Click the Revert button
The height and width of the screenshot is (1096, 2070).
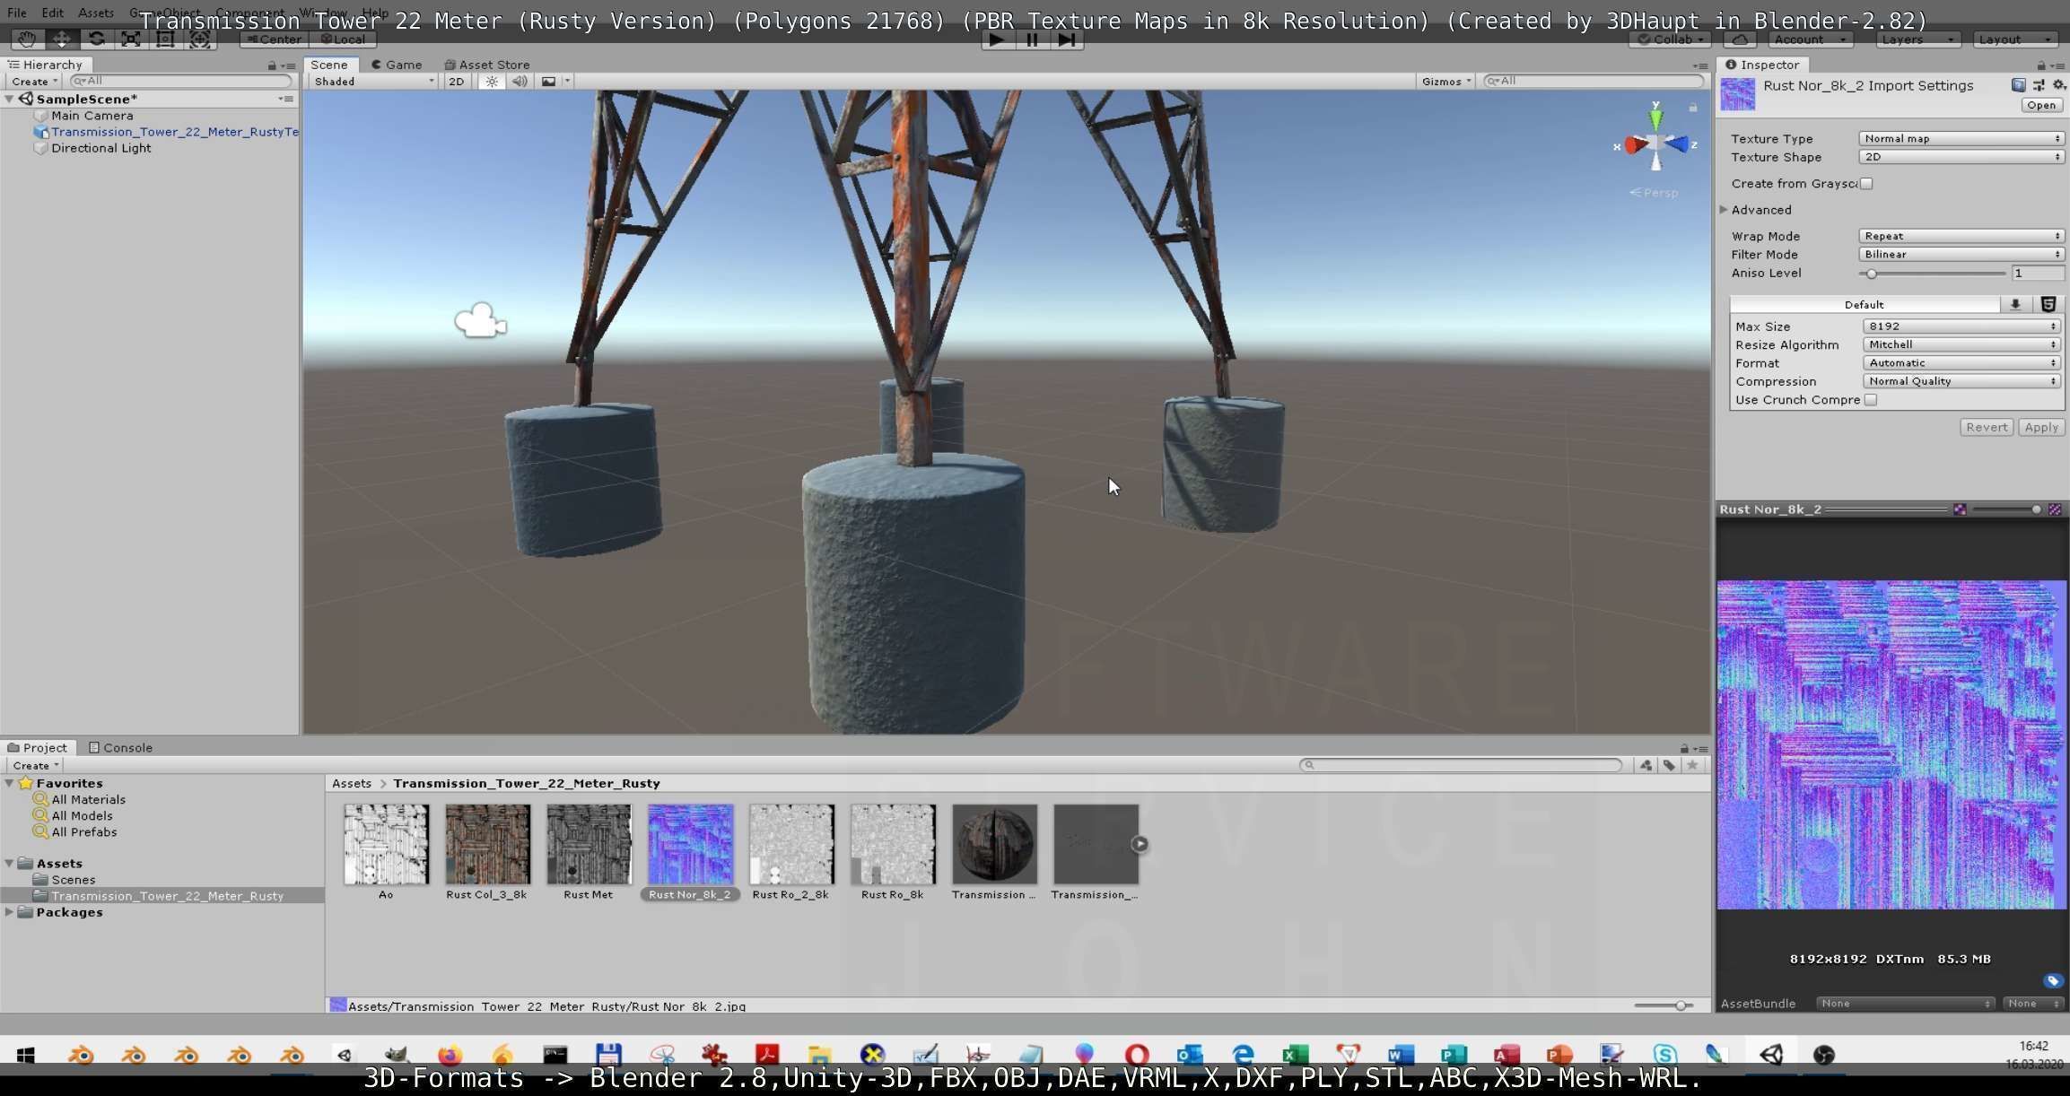[x=1987, y=428]
